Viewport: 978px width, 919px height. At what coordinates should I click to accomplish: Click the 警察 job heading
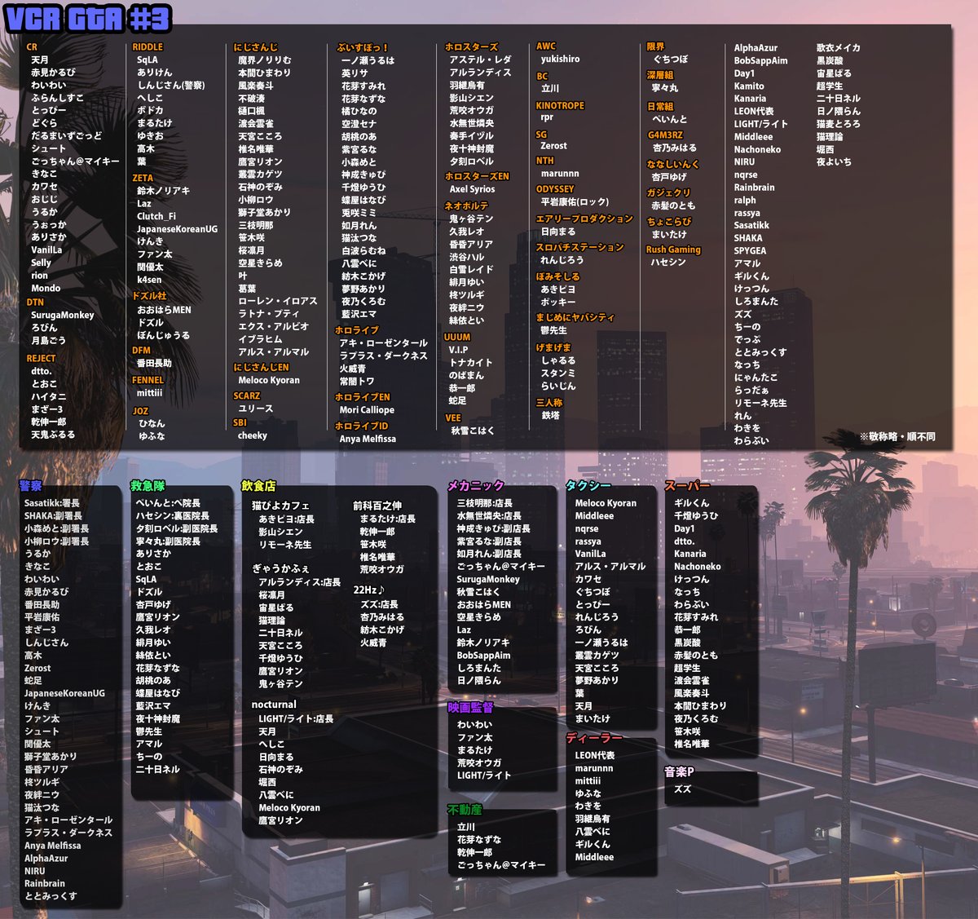pyautogui.click(x=31, y=486)
